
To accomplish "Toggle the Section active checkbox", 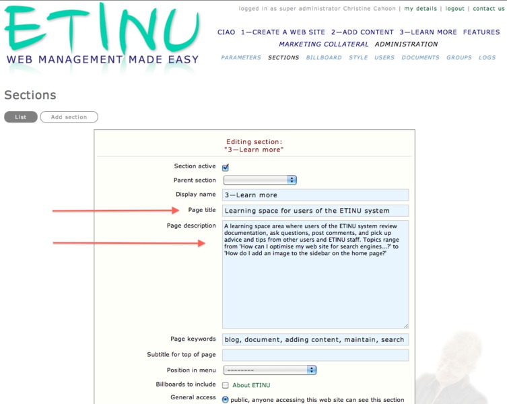I will tap(226, 167).
